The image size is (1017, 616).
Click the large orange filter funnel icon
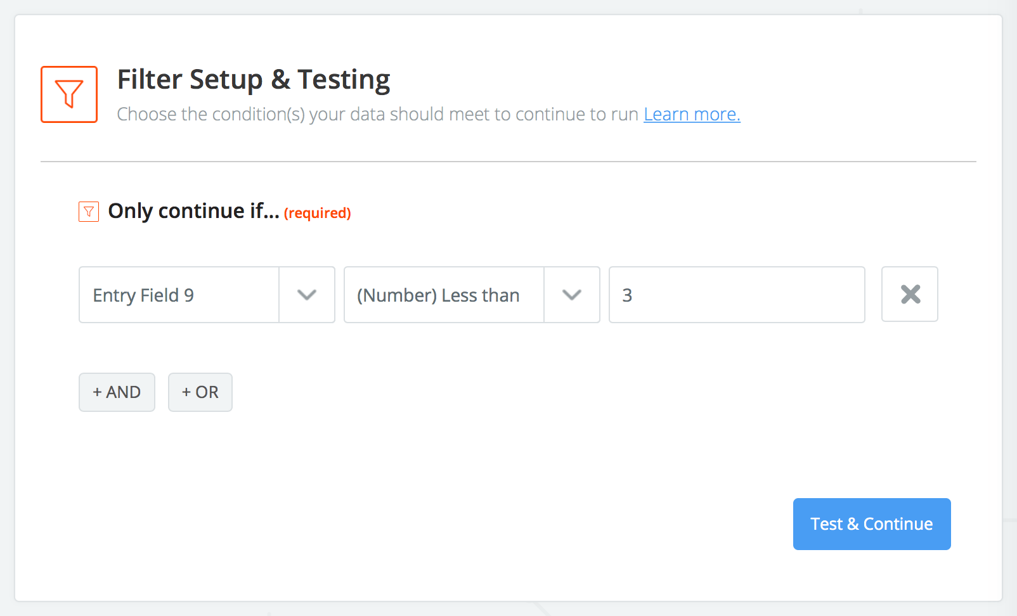click(x=69, y=94)
